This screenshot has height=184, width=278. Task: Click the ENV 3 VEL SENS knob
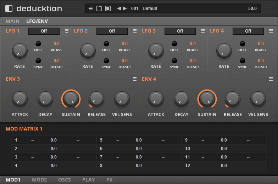[122, 99]
